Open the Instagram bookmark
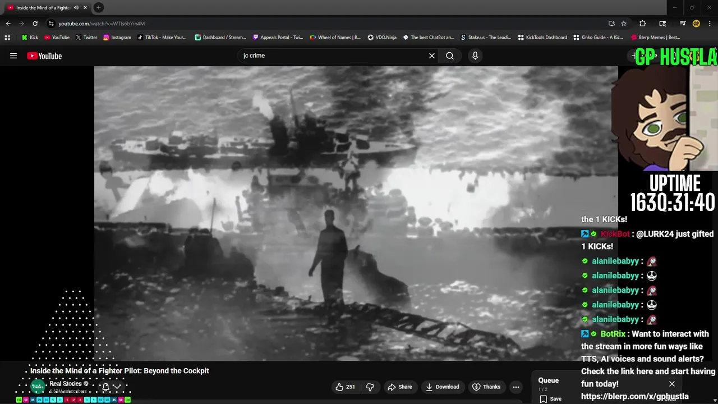The height and width of the screenshot is (404, 718). point(117,38)
